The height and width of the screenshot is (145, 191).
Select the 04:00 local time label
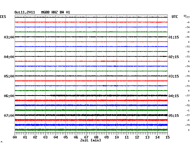(9, 57)
